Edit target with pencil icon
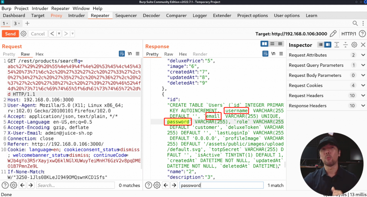The height and width of the screenshot is (197, 367). click(x=333, y=34)
